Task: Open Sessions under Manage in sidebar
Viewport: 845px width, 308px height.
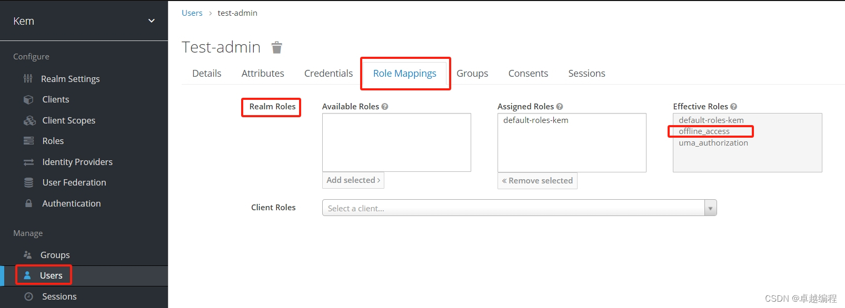Action: (59, 296)
